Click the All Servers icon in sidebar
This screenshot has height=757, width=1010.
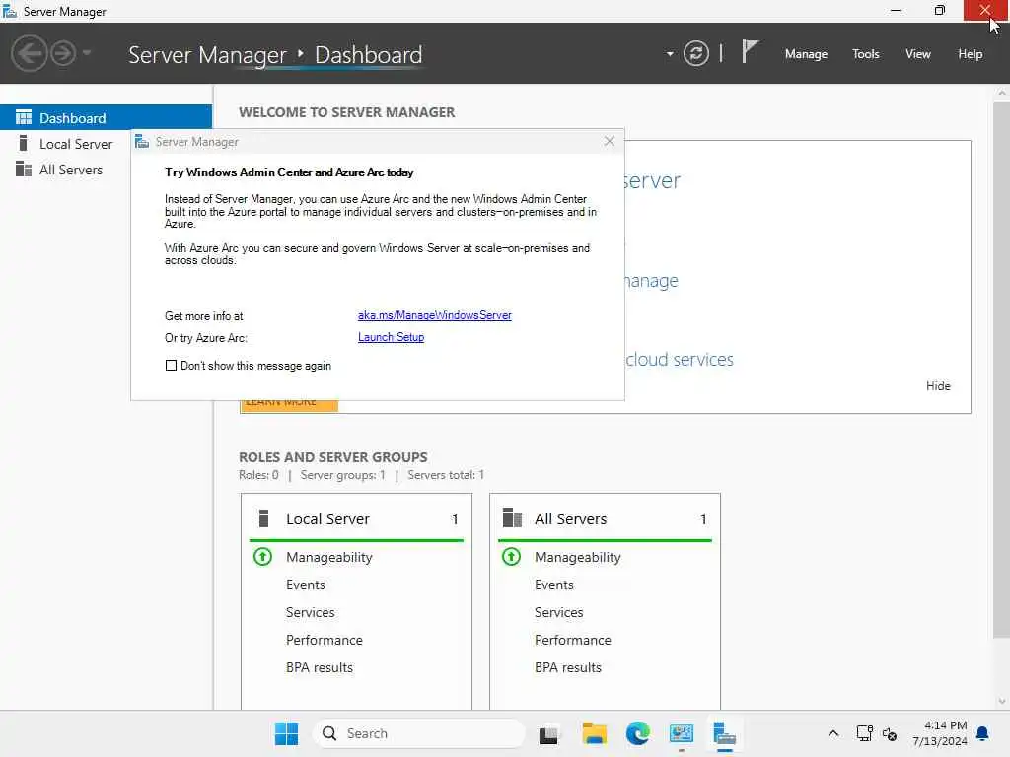click(24, 169)
